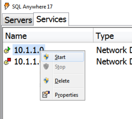Click the gray shield icon beside Stop
Screen dimensions: 132x119
(x=46, y=67)
